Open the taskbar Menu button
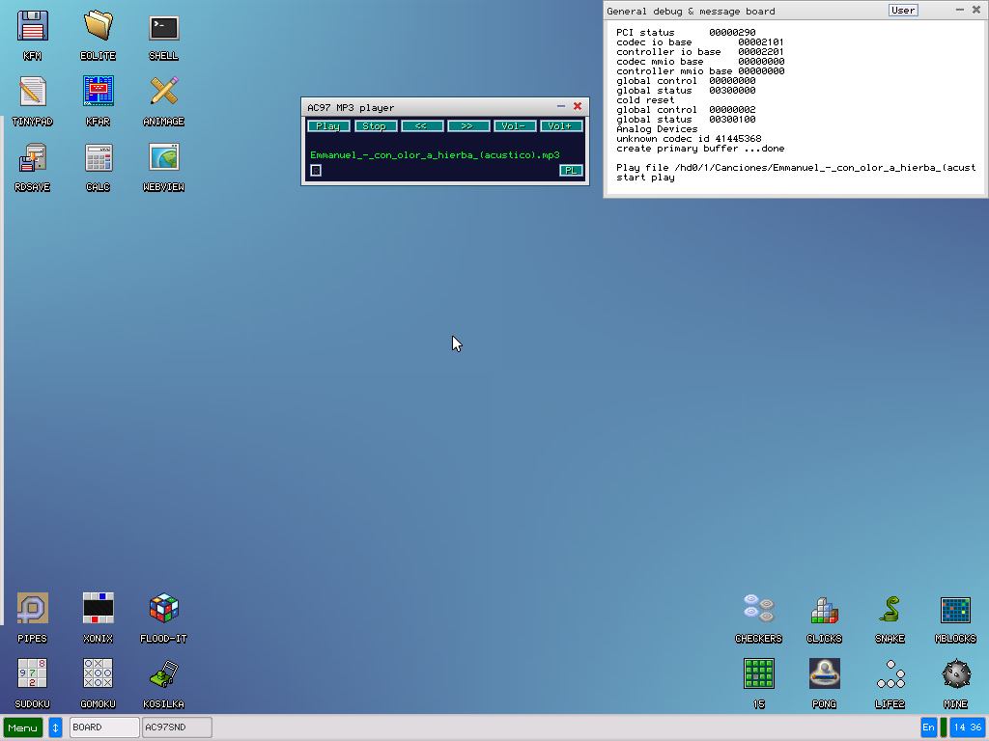 coord(23,727)
